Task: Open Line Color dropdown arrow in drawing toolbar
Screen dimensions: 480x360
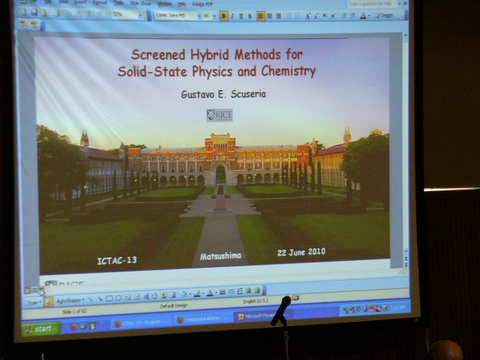Action: click(203, 294)
